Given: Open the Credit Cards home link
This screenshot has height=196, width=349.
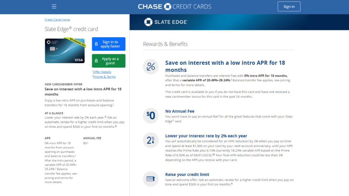Looking at the screenshot, I should (57, 19).
